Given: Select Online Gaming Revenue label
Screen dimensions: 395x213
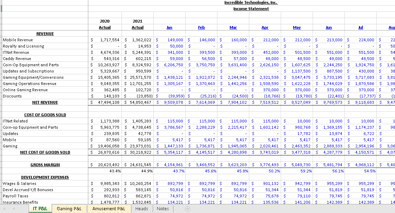Looking at the screenshot, I should coord(25,90).
